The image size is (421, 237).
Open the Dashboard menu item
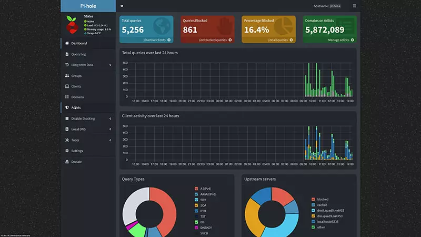tap(88, 43)
